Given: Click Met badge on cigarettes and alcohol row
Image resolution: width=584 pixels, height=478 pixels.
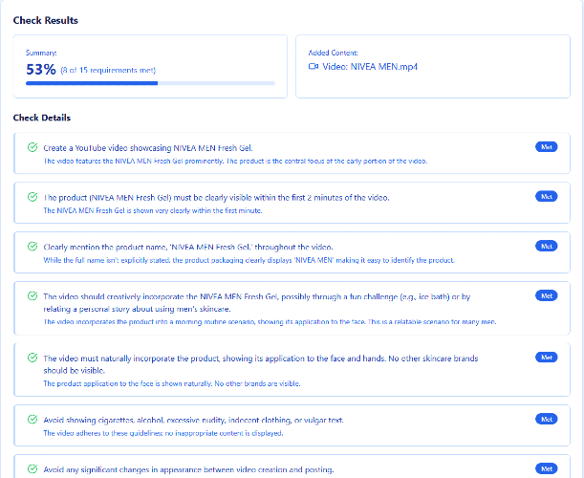Looking at the screenshot, I should coord(547,419).
